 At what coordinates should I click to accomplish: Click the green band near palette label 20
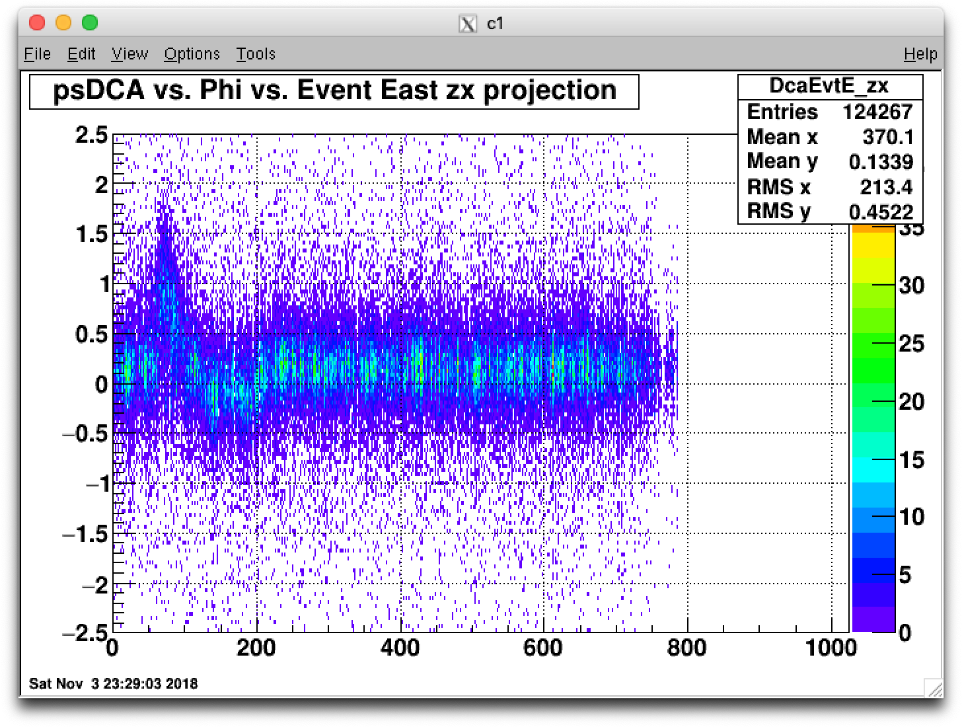pyautogui.click(x=873, y=395)
